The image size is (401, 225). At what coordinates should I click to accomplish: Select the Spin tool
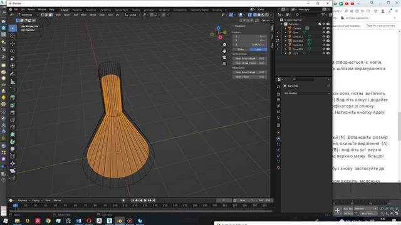(13, 142)
